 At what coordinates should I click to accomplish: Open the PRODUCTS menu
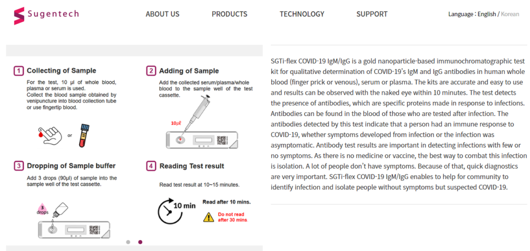pos(229,14)
